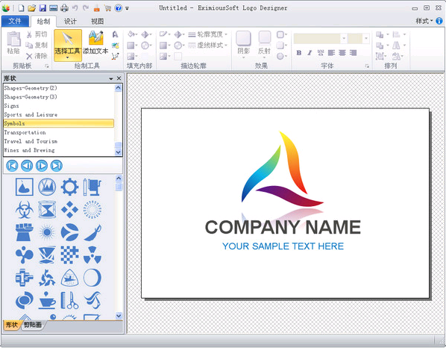Click the Paste (粘贴) clipboard button
The width and height of the screenshot is (446, 348).
(x=13, y=43)
